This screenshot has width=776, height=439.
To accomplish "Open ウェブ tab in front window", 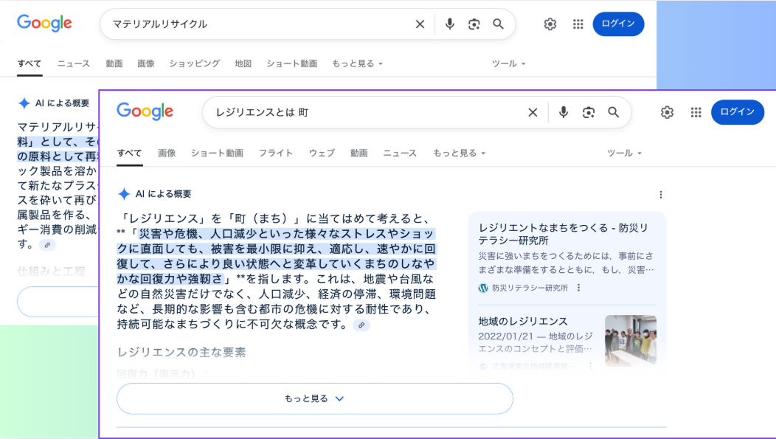I will coord(322,153).
